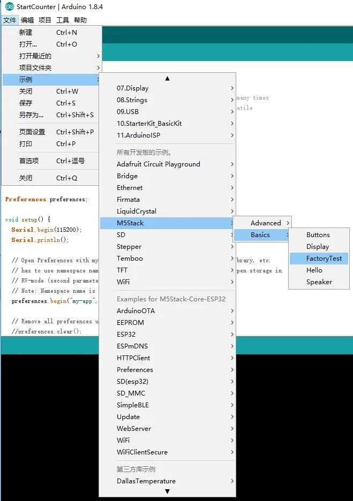Viewport: 353px width, 501px height.
Task: Choose 打开... from the file menu
Action: (x=51, y=44)
